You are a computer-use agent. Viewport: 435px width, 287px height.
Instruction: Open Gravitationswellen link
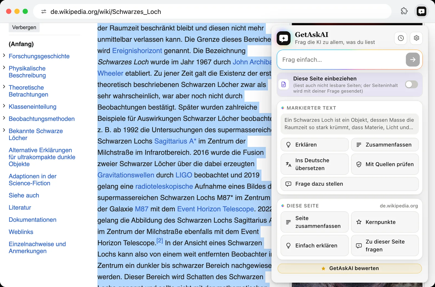coord(126,175)
